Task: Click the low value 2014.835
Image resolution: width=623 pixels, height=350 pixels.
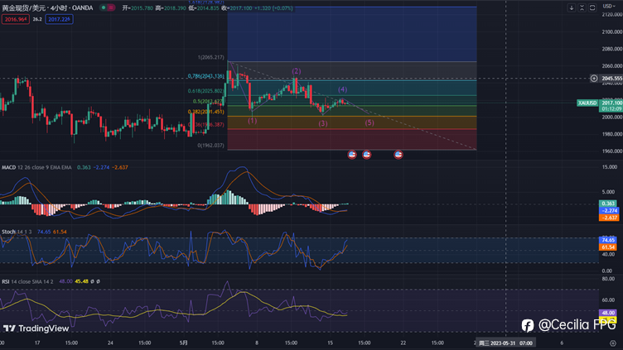Action: click(208, 8)
